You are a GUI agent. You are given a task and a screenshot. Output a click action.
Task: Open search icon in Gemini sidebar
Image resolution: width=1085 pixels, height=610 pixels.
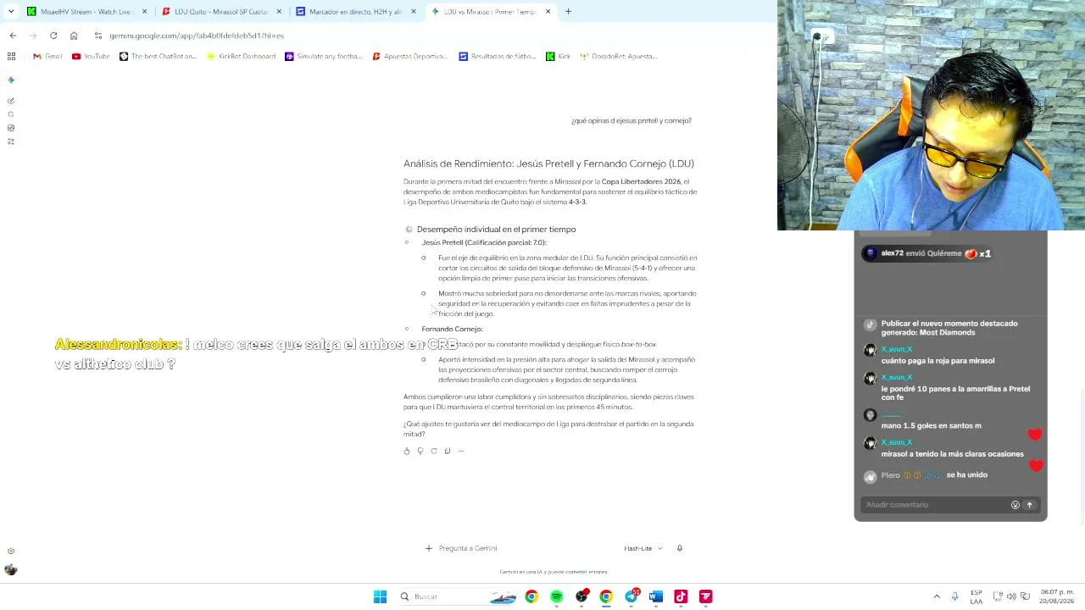pyautogui.click(x=11, y=114)
